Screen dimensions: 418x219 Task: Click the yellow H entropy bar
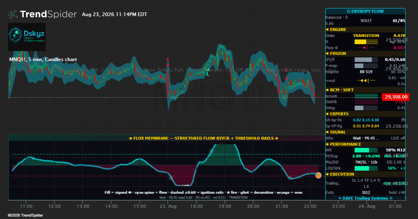pyautogui.click(x=366, y=42)
